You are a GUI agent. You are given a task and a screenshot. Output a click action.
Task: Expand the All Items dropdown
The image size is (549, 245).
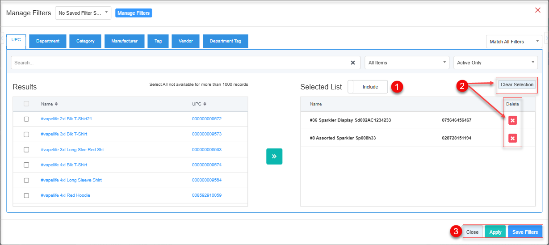click(x=407, y=63)
